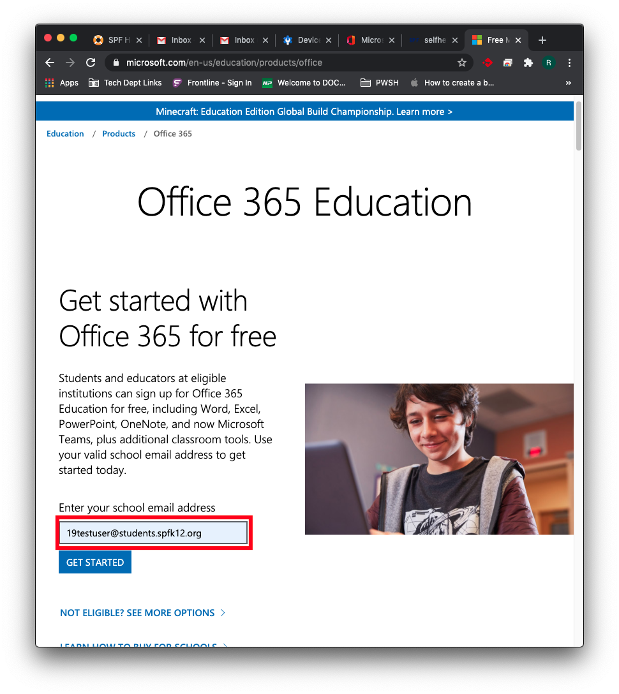This screenshot has width=619, height=694.
Task: Click the site lock icon in address bar
Action: [116, 63]
